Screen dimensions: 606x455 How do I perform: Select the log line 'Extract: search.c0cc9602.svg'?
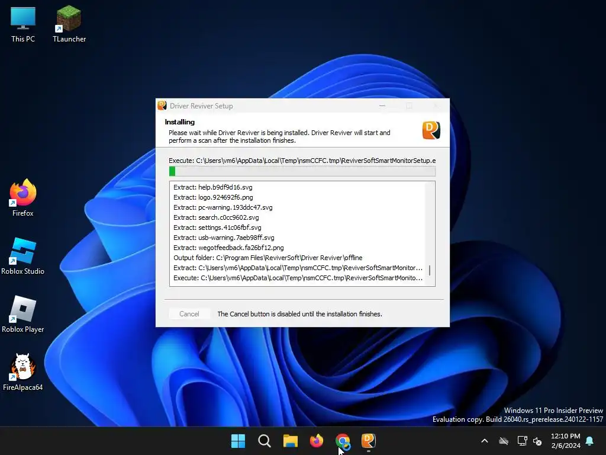(216, 217)
